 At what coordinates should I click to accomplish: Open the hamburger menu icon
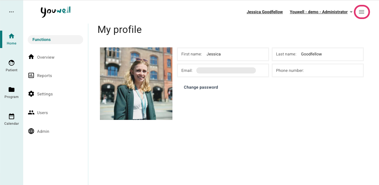(361, 12)
